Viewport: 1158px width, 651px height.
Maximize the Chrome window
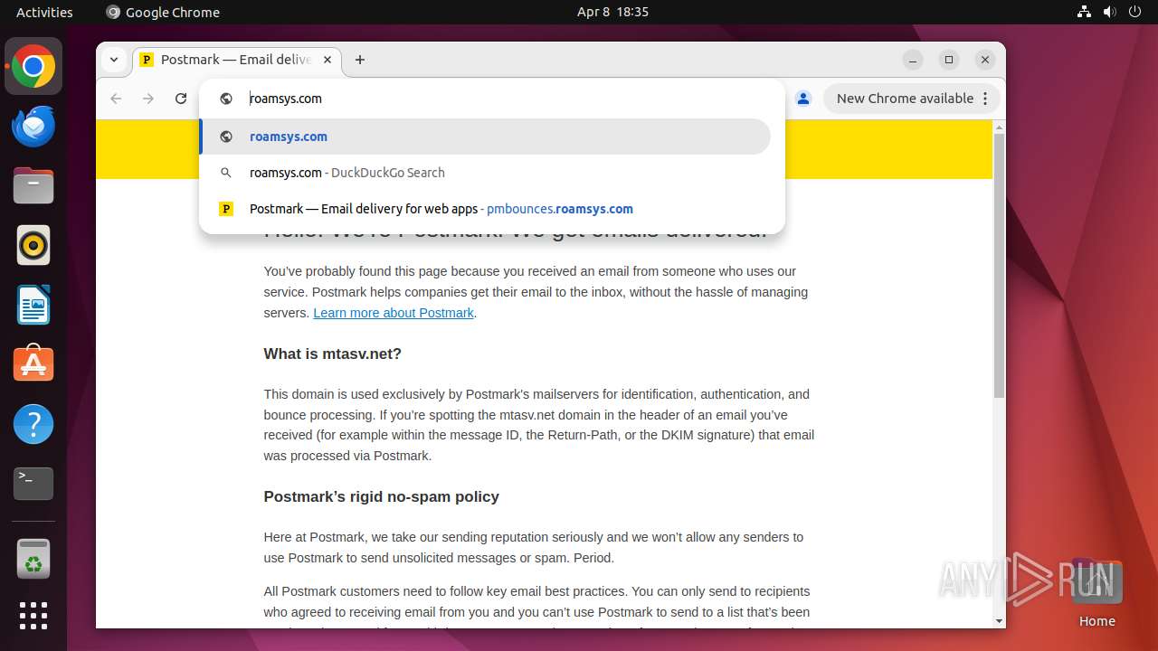(x=949, y=60)
